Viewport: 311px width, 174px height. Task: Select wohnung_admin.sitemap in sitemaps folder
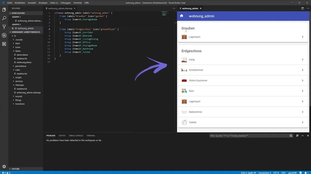29,92
